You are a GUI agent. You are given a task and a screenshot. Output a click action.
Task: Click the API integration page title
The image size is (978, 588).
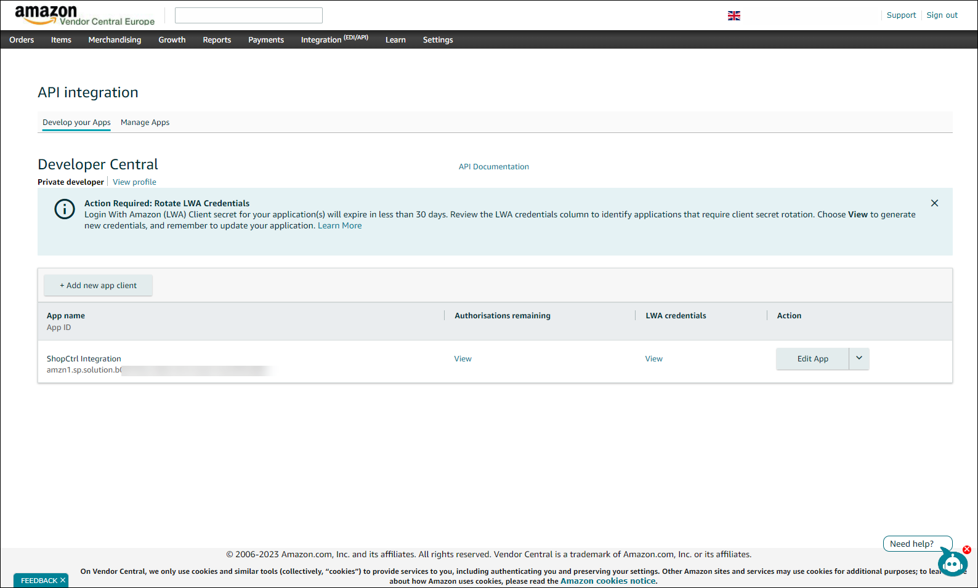point(88,92)
